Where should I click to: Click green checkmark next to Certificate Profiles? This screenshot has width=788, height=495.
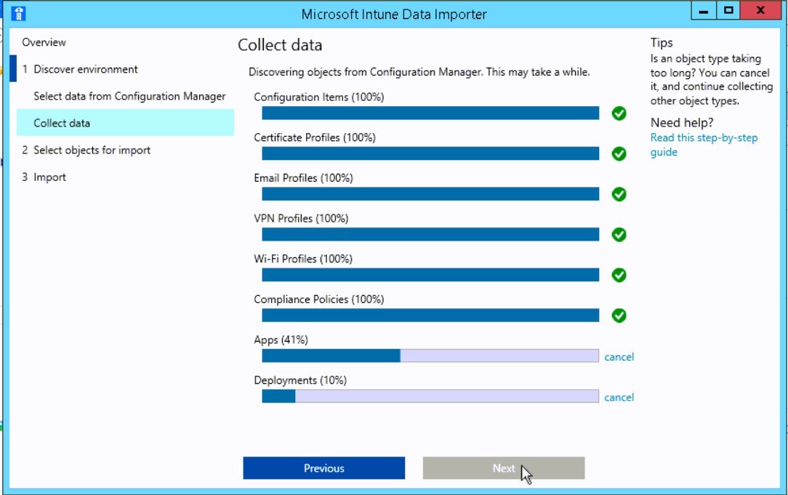(619, 154)
